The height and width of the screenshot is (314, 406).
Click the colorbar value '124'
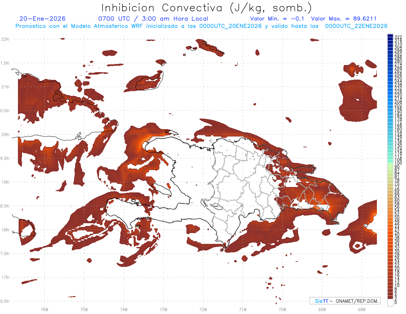click(x=398, y=149)
